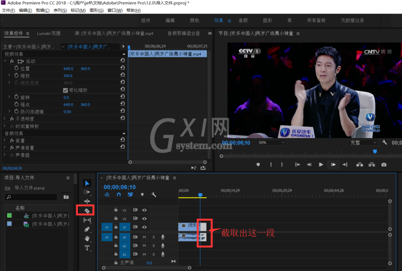Open timeline display settings wrench
Image resolution: width=402 pixels, height=271 pixels.
click(154, 195)
